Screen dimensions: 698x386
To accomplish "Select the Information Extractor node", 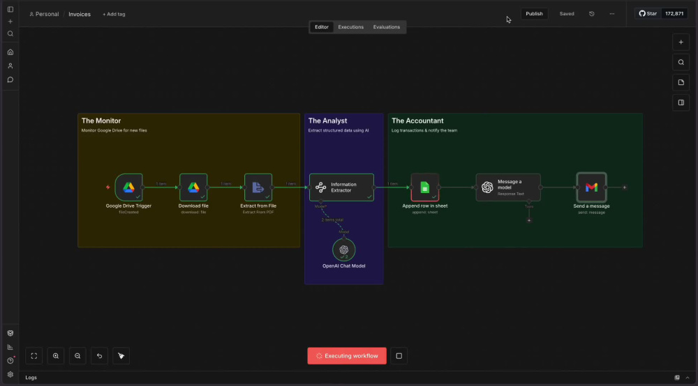I will coord(341,187).
